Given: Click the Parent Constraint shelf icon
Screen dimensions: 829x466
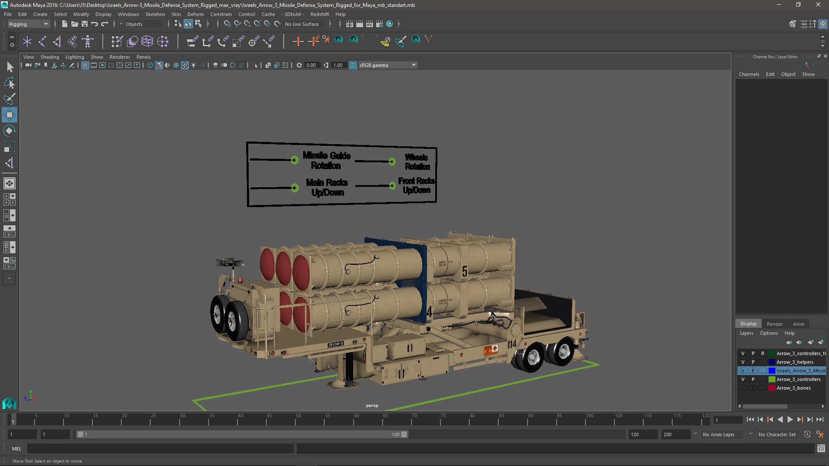Looking at the screenshot, I should (192, 41).
